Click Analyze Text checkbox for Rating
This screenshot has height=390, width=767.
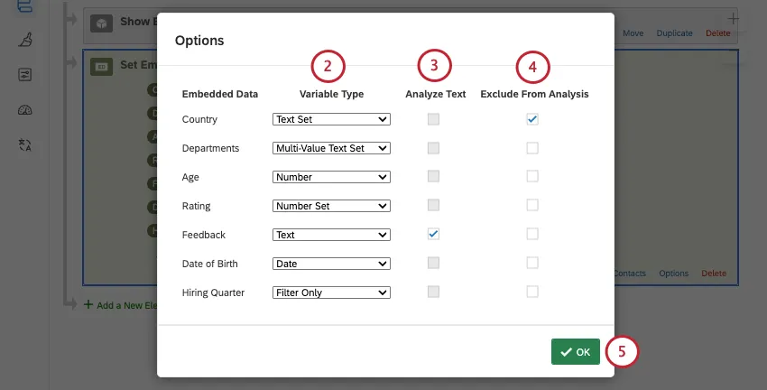pos(433,205)
